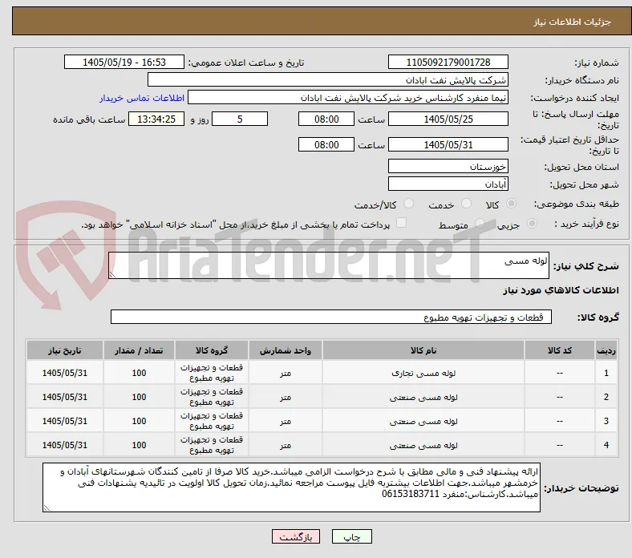Click the استان محل تحویل خوزستان field
632x558 pixels.
click(x=448, y=167)
